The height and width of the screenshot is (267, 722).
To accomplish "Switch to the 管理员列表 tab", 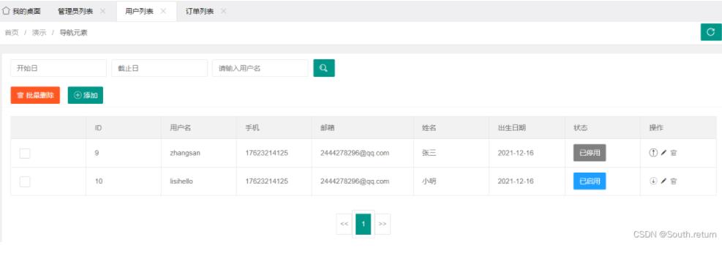I will (x=75, y=11).
